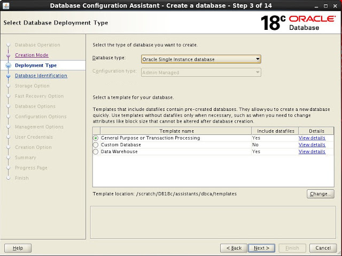Cancel the database creation wizard
This screenshot has width=342, height=256.
click(x=323, y=248)
